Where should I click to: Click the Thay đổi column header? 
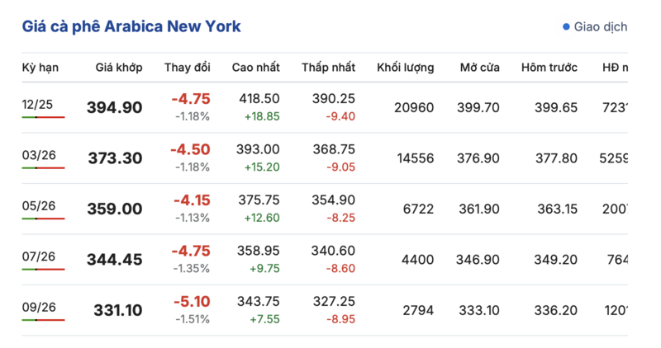pyautogui.click(x=188, y=68)
